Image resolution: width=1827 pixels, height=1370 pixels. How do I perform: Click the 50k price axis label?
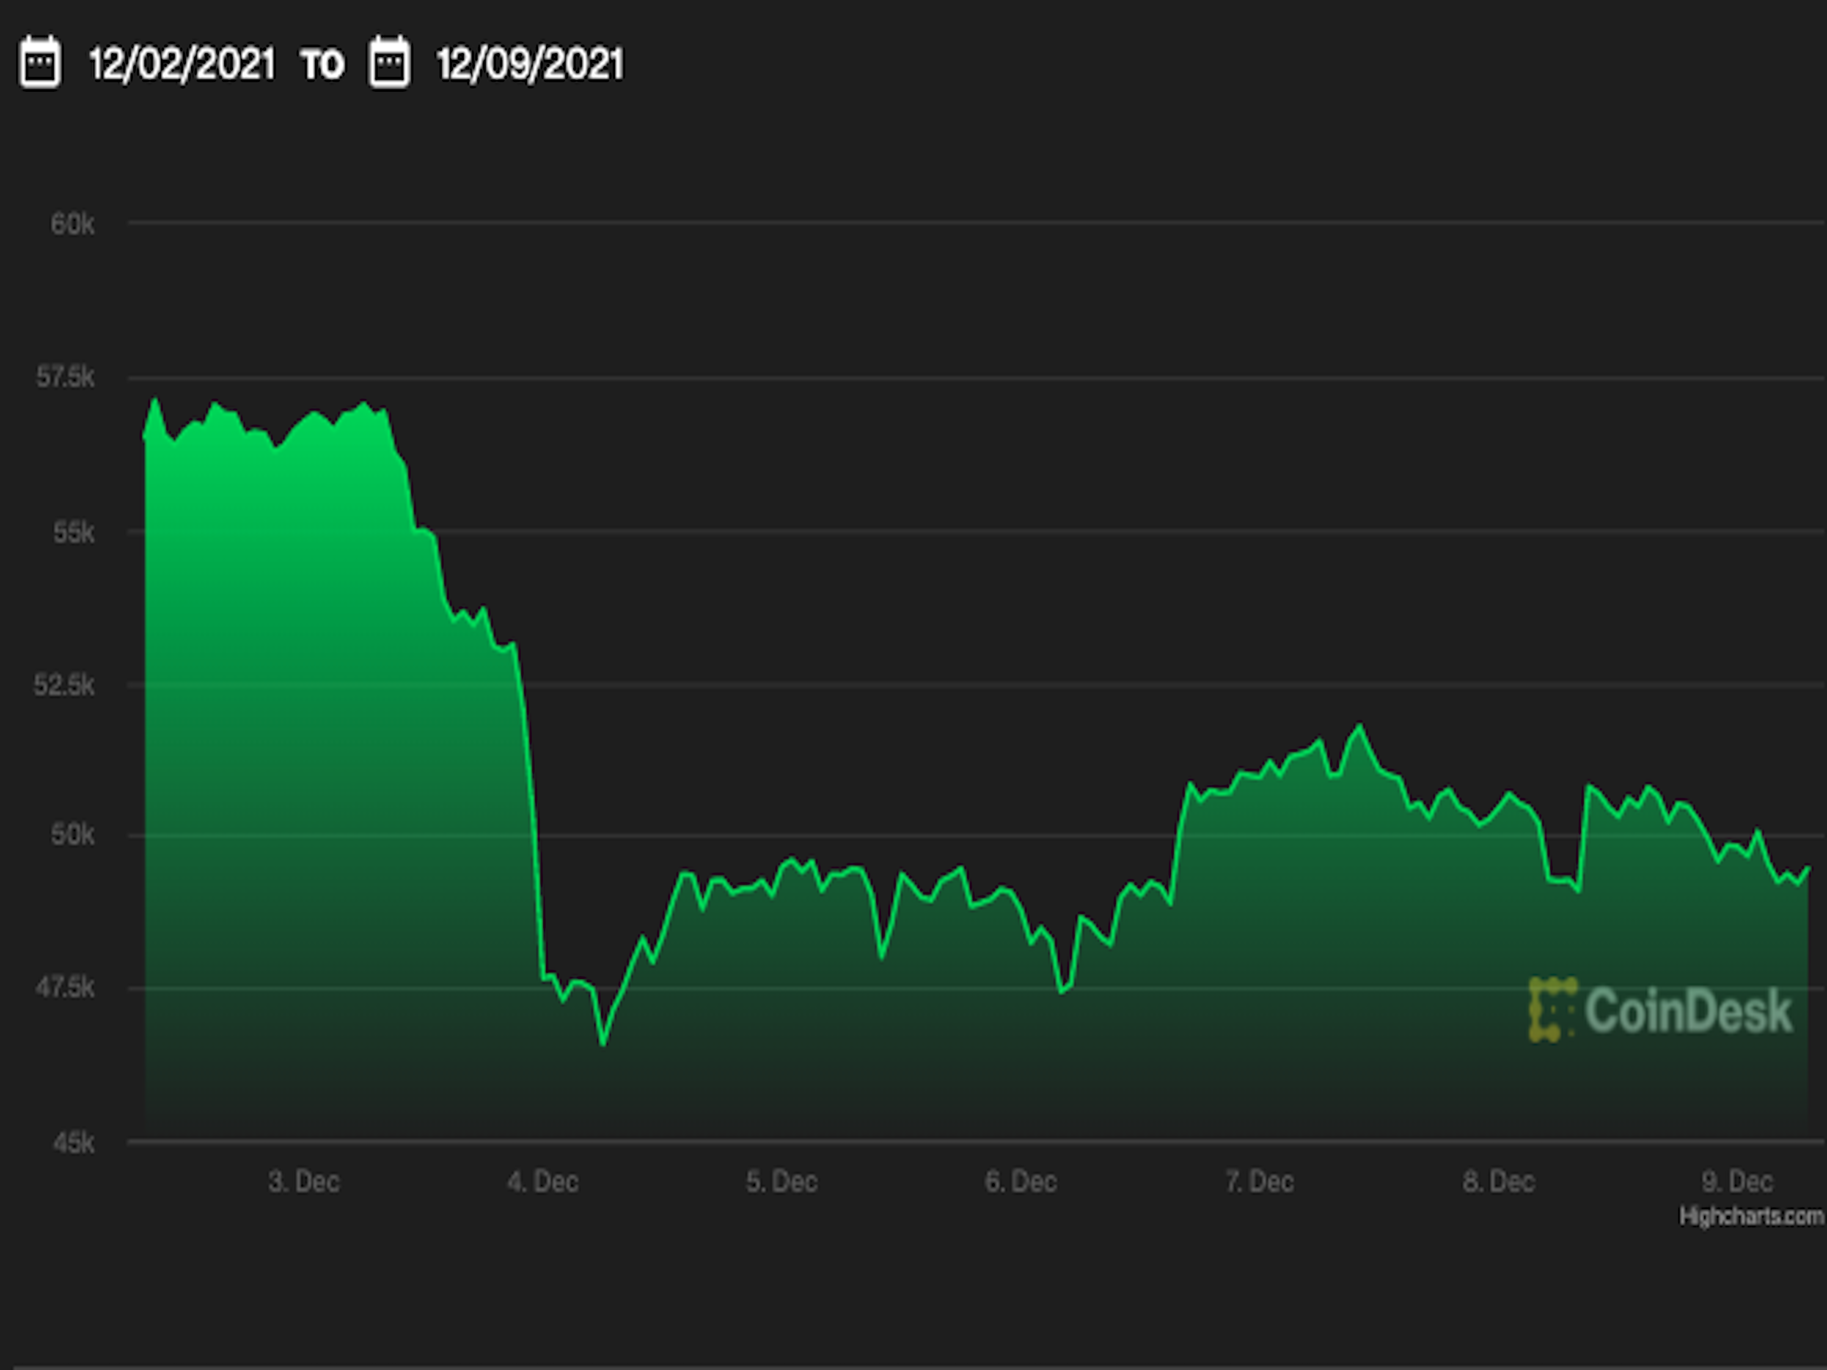[x=73, y=834]
